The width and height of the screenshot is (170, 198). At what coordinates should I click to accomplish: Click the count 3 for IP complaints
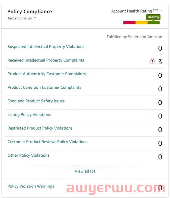[x=160, y=62]
